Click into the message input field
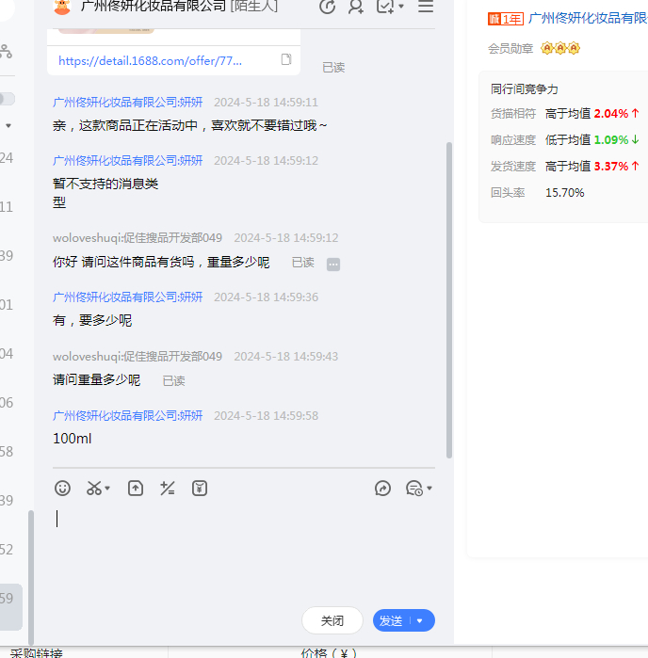The width and height of the screenshot is (648, 658). point(235,546)
